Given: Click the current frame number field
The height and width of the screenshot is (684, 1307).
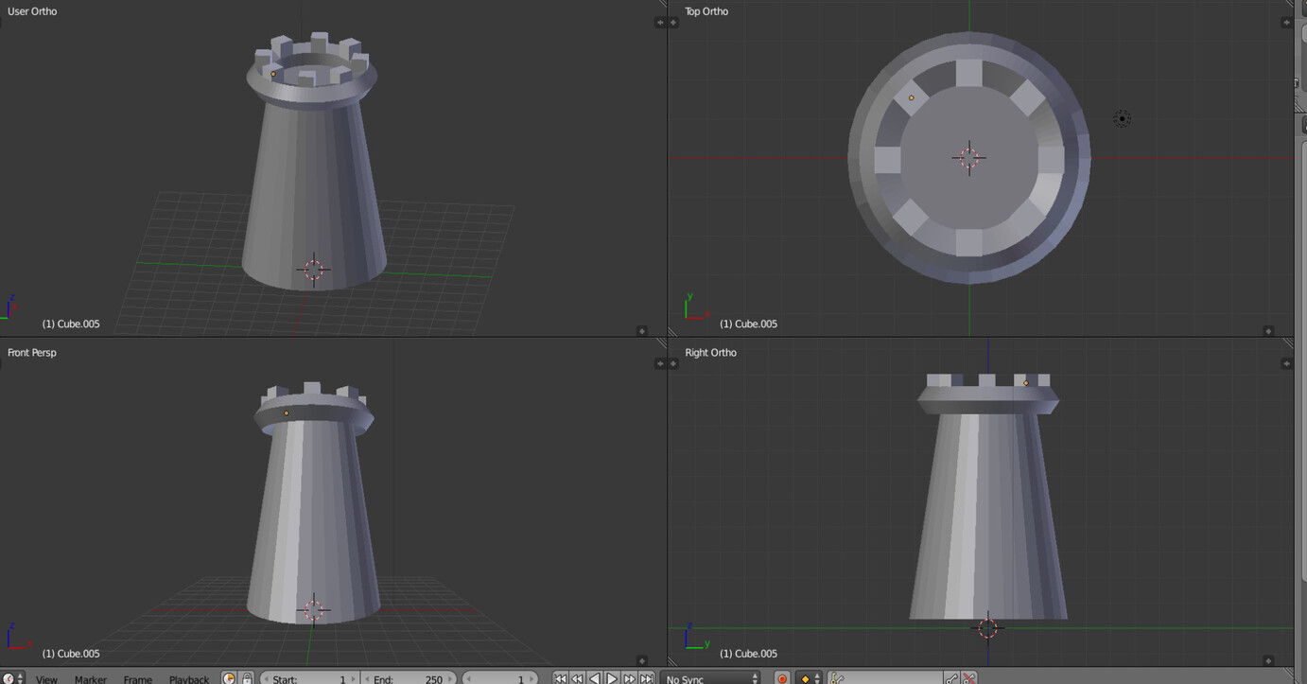Looking at the screenshot, I should pos(499,677).
